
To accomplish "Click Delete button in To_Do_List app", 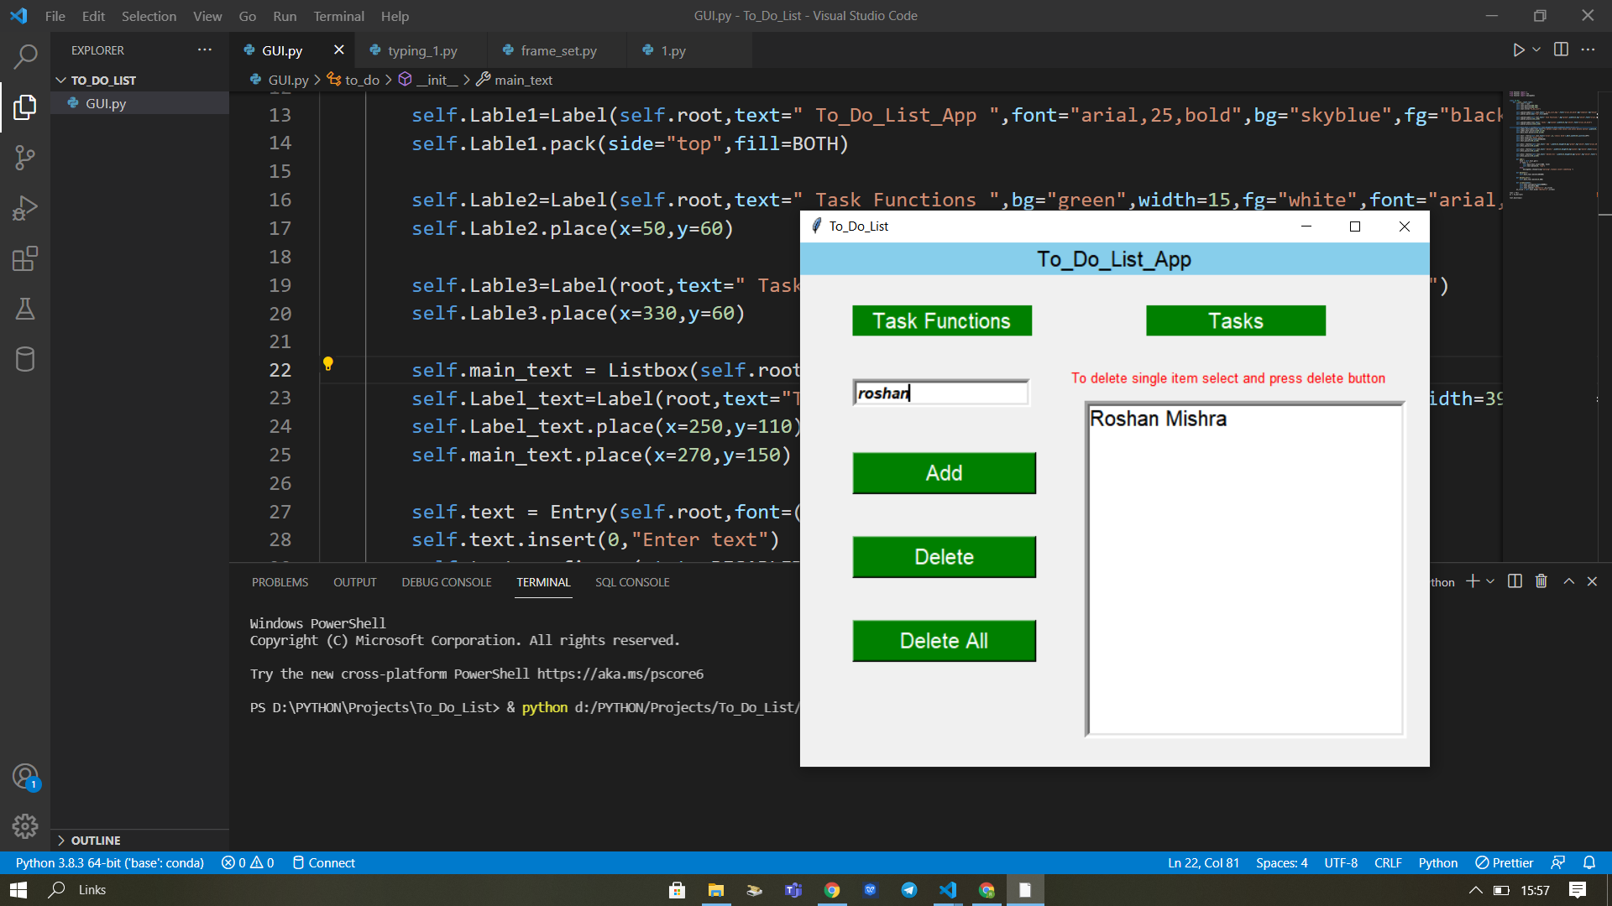I will (944, 557).
